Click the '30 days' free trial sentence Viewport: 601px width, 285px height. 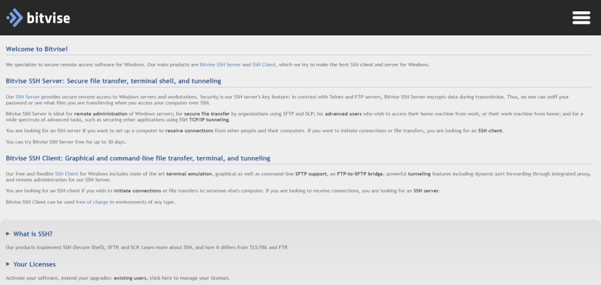coord(66,142)
